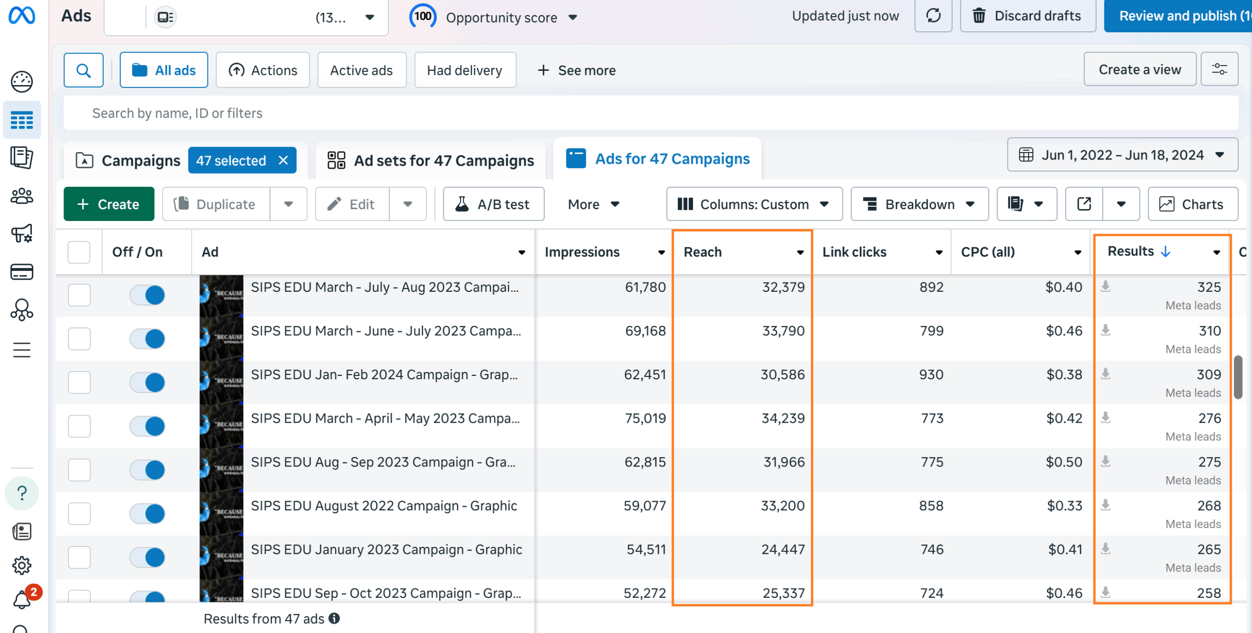Screen dimensions: 1252x633
Task: Check the select-all checkbox in table header
Action: [x=79, y=252]
